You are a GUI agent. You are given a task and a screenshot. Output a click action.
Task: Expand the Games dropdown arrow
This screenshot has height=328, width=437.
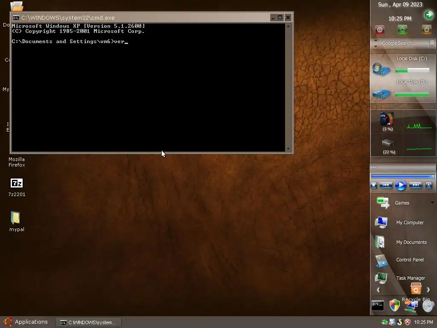point(432,202)
